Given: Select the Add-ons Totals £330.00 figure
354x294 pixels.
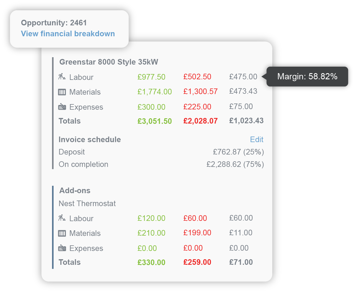Looking at the screenshot, I should tap(151, 262).
